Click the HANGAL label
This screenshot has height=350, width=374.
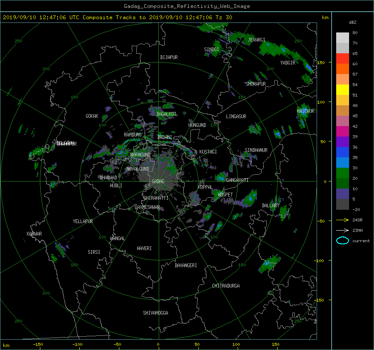tap(118, 238)
